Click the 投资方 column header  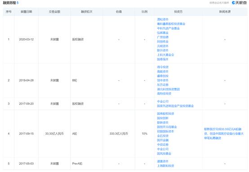pos(178,12)
